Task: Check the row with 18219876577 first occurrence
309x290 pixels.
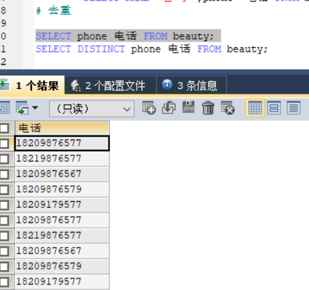Action: coord(4,159)
